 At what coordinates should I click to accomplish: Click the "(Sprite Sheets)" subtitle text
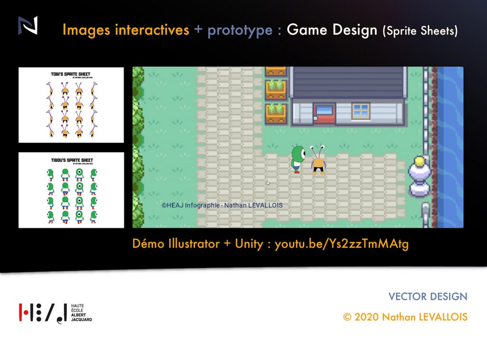(x=420, y=31)
